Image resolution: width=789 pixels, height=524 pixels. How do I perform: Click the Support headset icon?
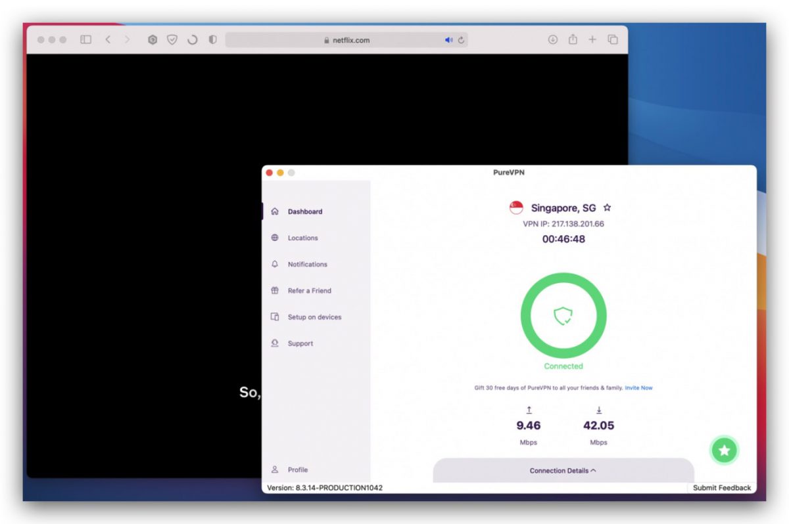coord(275,343)
